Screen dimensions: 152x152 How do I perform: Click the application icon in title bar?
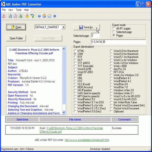(x=3, y=4)
